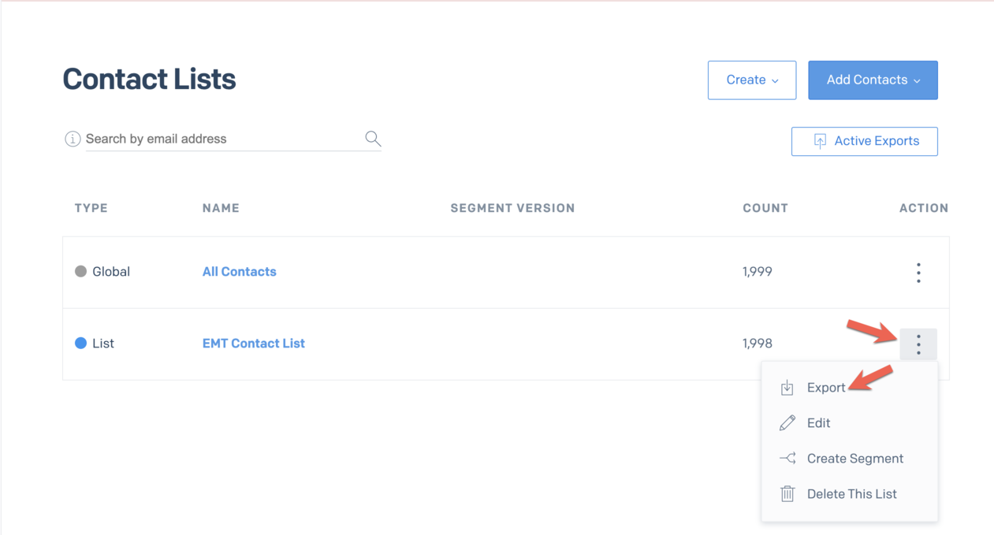994x535 pixels.
Task: Click chevron arrow on Add Contacts
Action: tap(917, 81)
